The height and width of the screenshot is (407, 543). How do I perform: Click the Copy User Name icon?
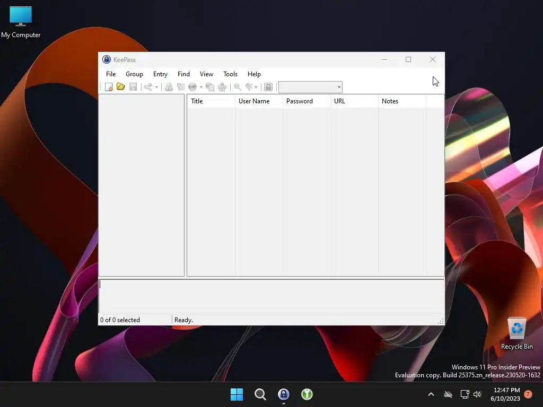pos(169,87)
